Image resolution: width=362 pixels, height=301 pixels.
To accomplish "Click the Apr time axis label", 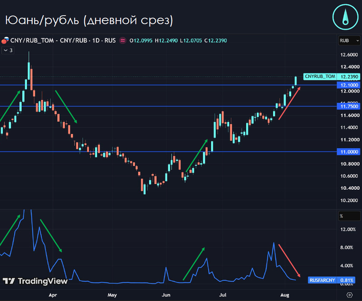I will [53, 295].
